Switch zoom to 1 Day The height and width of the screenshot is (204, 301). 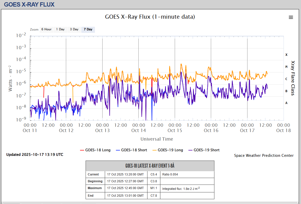pyautogui.click(x=60, y=29)
